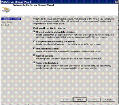The width and height of the screenshot is (119, 105).
Task: Click the server cleanup wizard icon
Action: (x=6, y=10)
